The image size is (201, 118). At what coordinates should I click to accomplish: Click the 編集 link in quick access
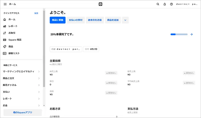[36, 13]
